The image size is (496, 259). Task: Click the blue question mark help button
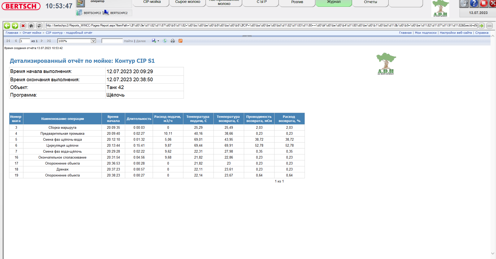pos(474,3)
